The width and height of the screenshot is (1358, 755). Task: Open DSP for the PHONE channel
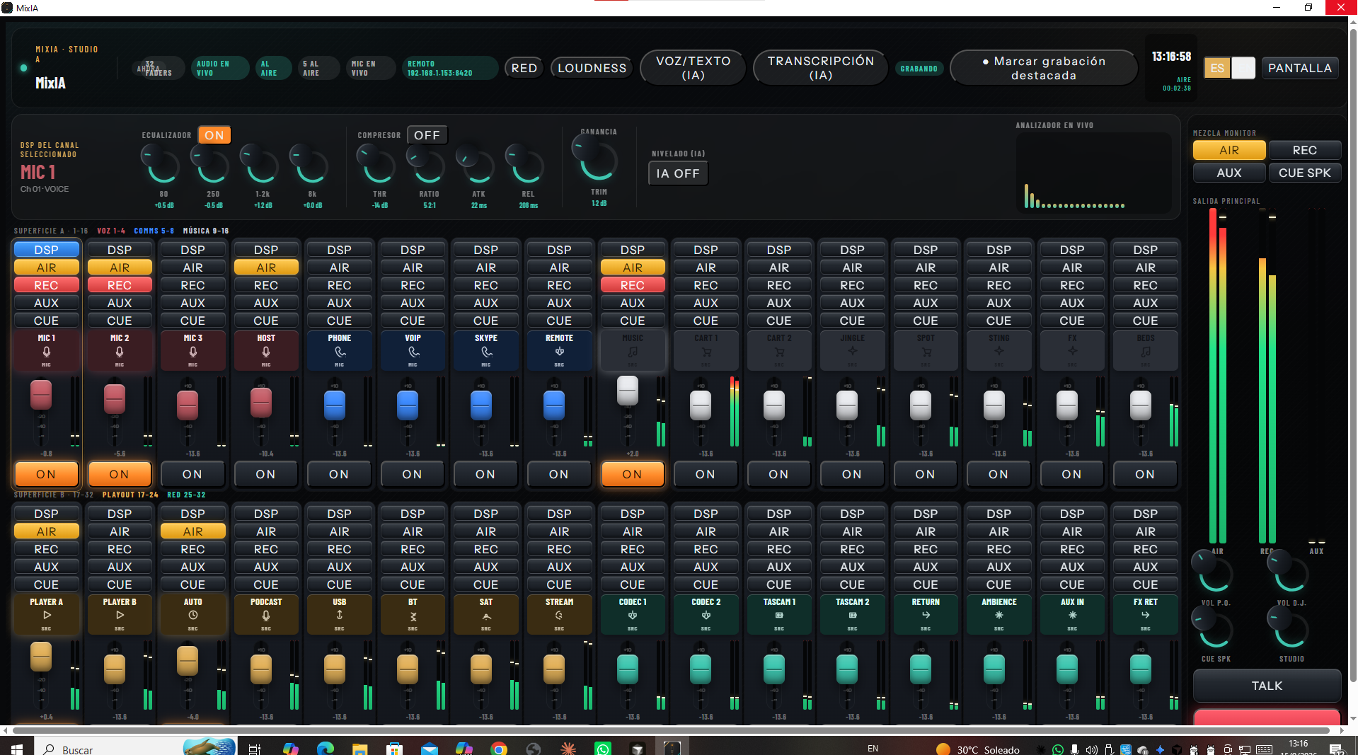[x=339, y=250]
